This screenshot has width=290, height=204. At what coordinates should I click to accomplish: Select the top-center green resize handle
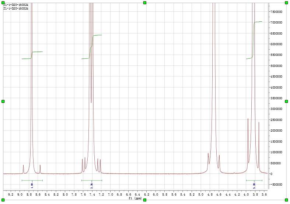point(145,3)
